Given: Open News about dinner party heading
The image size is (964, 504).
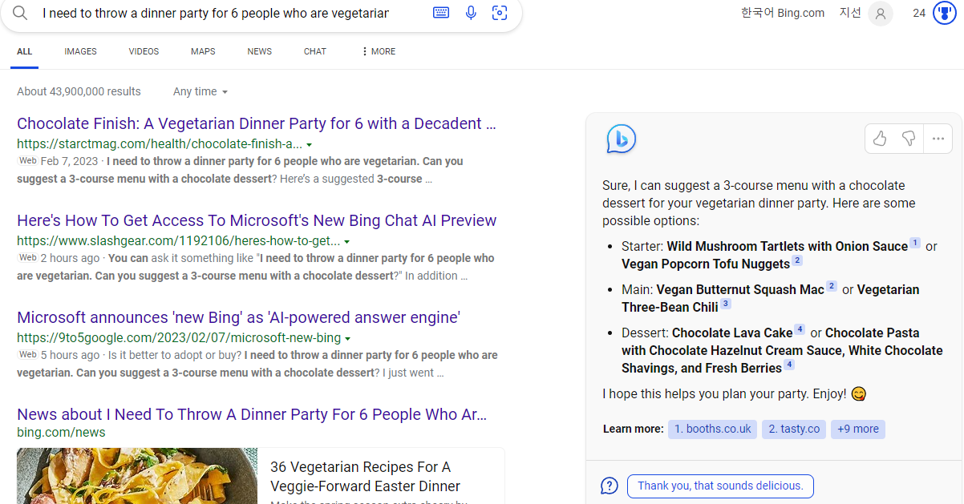Looking at the screenshot, I should coord(252,414).
